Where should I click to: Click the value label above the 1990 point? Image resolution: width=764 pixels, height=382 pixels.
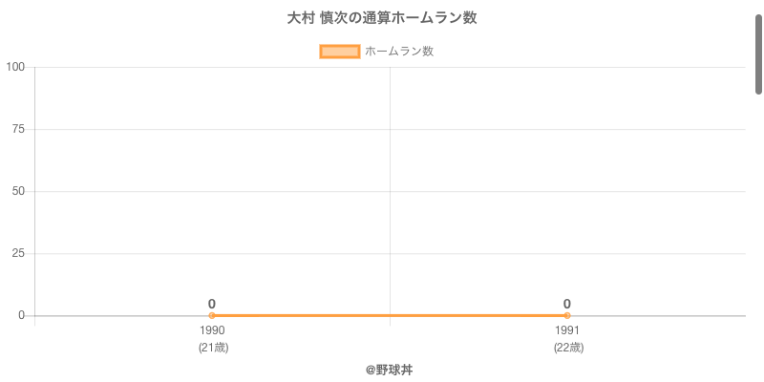point(212,304)
